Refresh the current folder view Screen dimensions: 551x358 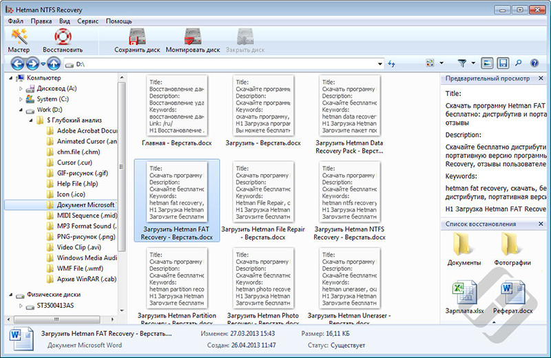(391, 64)
